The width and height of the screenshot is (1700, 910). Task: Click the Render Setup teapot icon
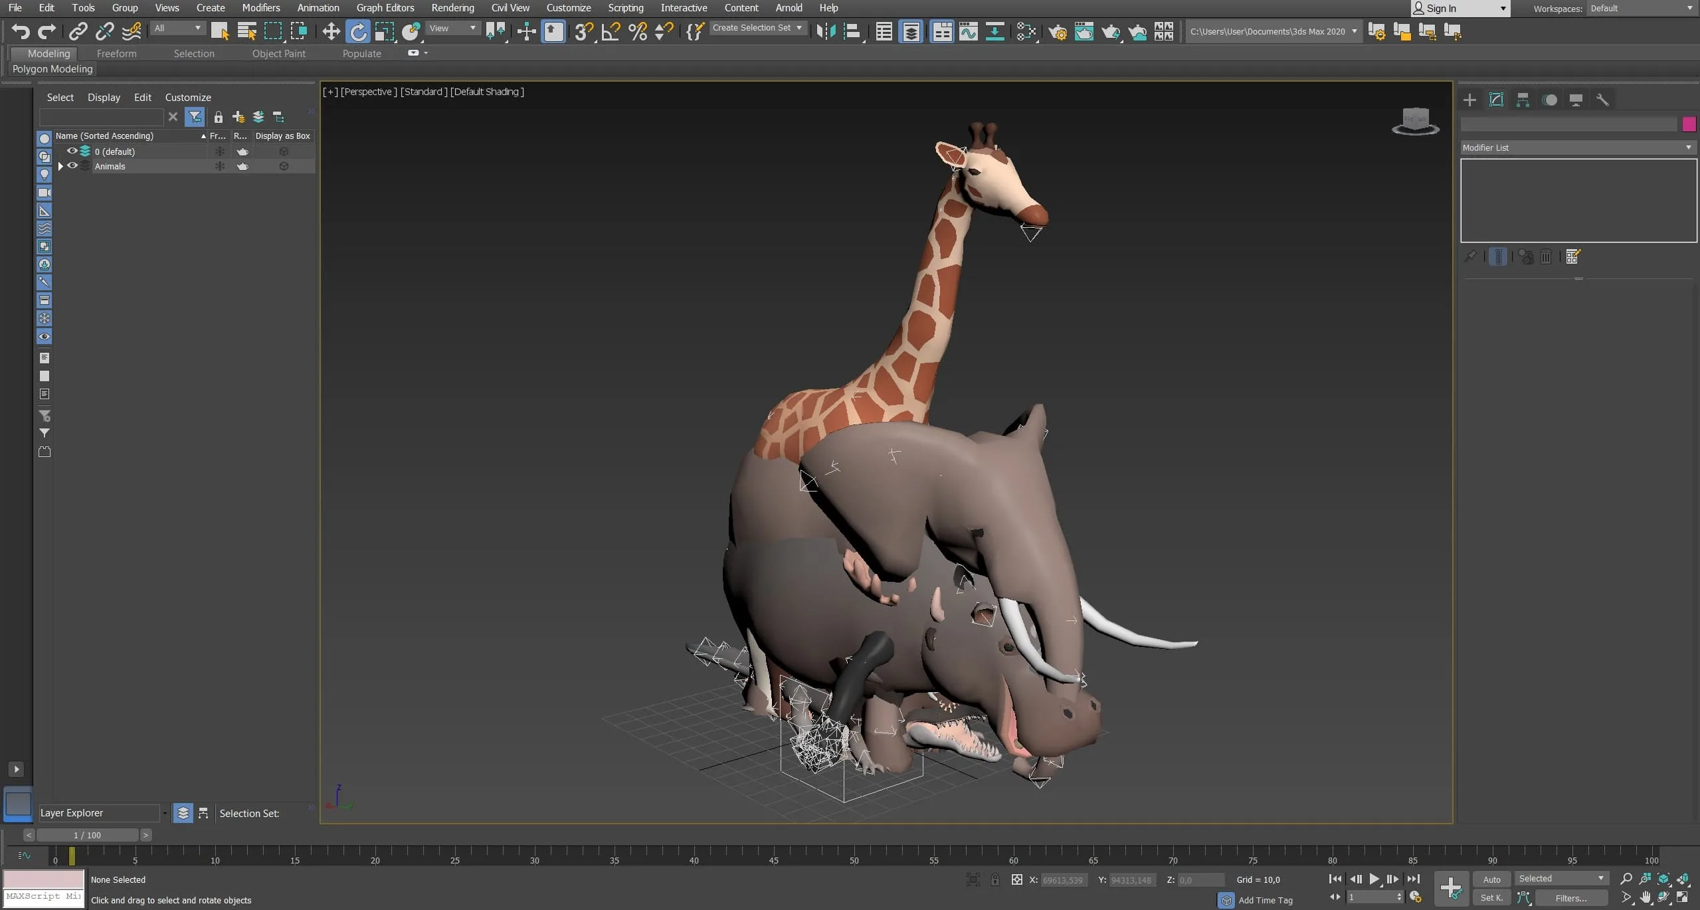(1058, 31)
